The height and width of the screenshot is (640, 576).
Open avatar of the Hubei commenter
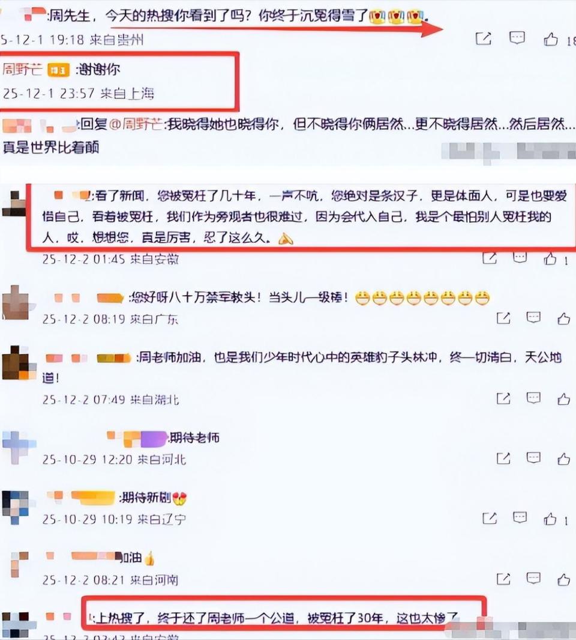[16, 363]
